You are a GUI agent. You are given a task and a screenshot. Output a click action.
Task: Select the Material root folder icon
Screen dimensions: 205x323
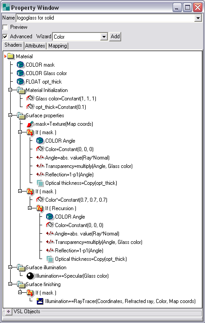click(x=11, y=56)
